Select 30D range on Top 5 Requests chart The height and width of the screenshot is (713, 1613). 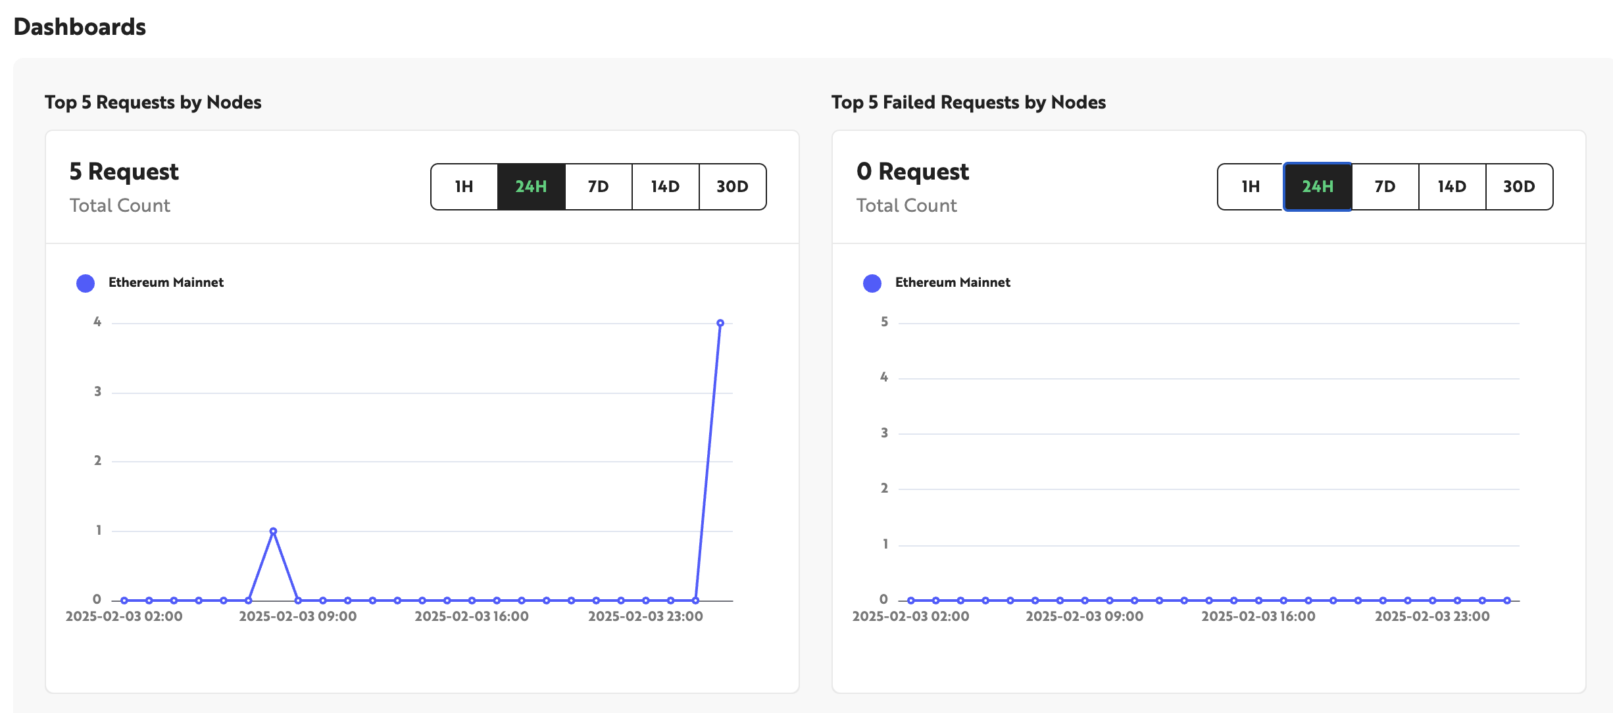tap(732, 186)
